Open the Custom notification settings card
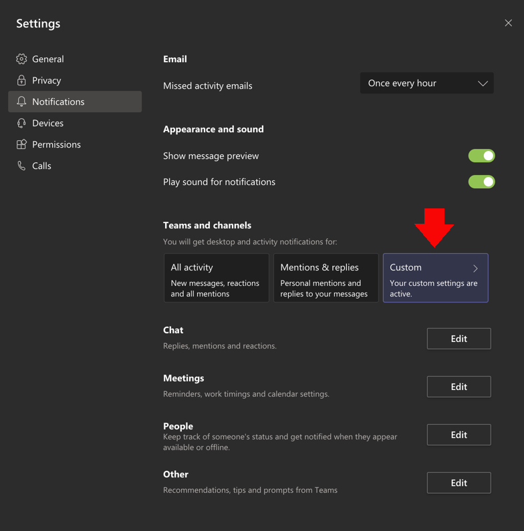Viewport: 524px width, 531px height. pos(436,278)
